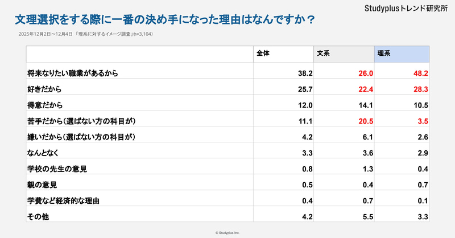Click the row label 嫌いだから(選ばない方の科目が)

tap(81, 137)
